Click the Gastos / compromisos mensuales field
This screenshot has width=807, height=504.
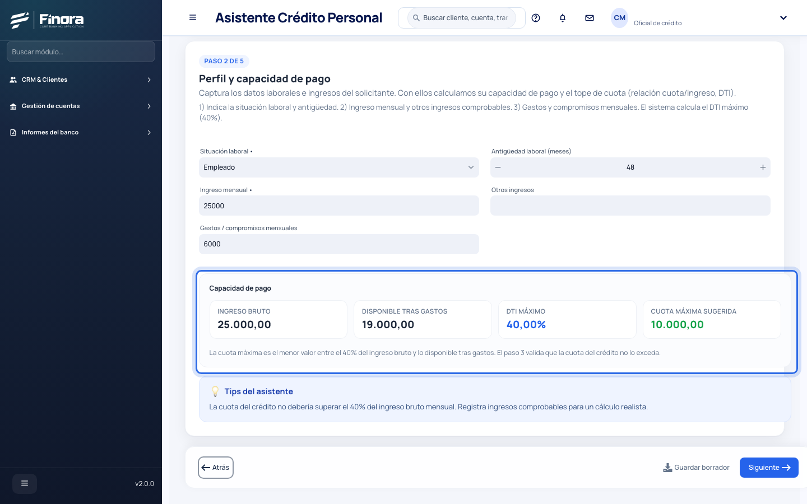click(x=339, y=244)
